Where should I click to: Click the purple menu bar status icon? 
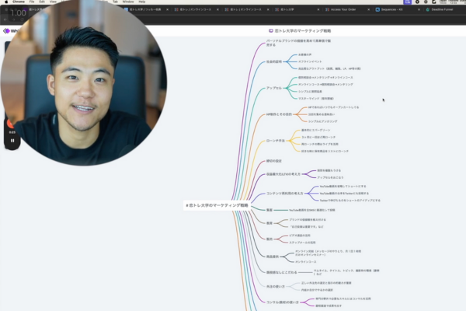[x=408, y=2]
